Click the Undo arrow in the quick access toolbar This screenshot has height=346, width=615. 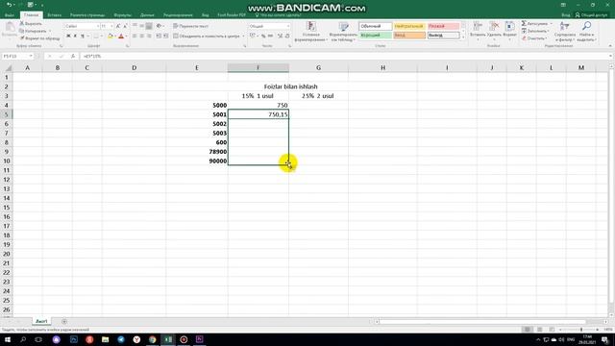pyautogui.click(x=9, y=5)
